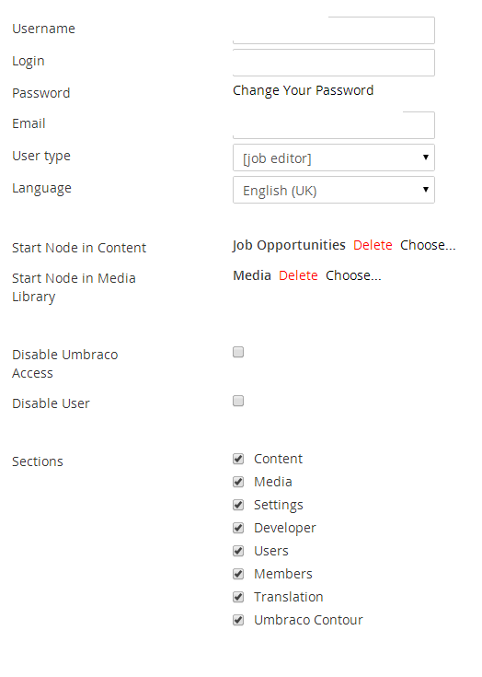
Task: Enable Disable Umbraco Access checkbox
Action: pos(238,352)
